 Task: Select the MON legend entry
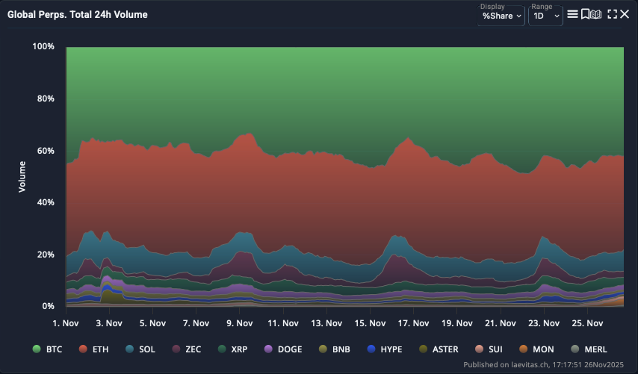pyautogui.click(x=544, y=349)
